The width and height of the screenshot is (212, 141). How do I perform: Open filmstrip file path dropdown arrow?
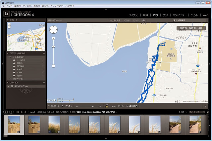pyautogui.click(x=116, y=112)
